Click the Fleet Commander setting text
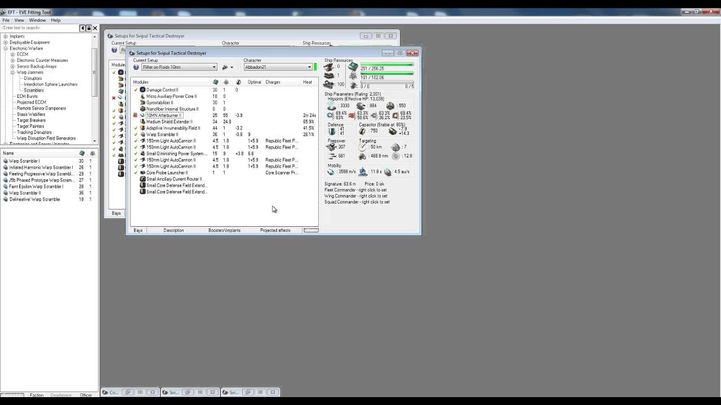721x405 pixels. (x=357, y=190)
